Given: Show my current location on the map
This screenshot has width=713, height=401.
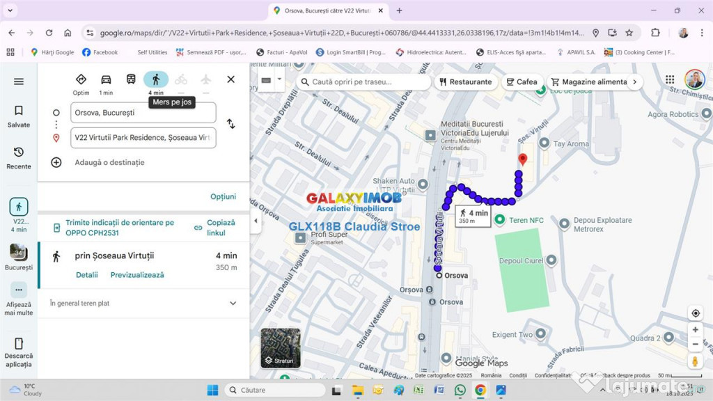Looking at the screenshot, I should 695,313.
